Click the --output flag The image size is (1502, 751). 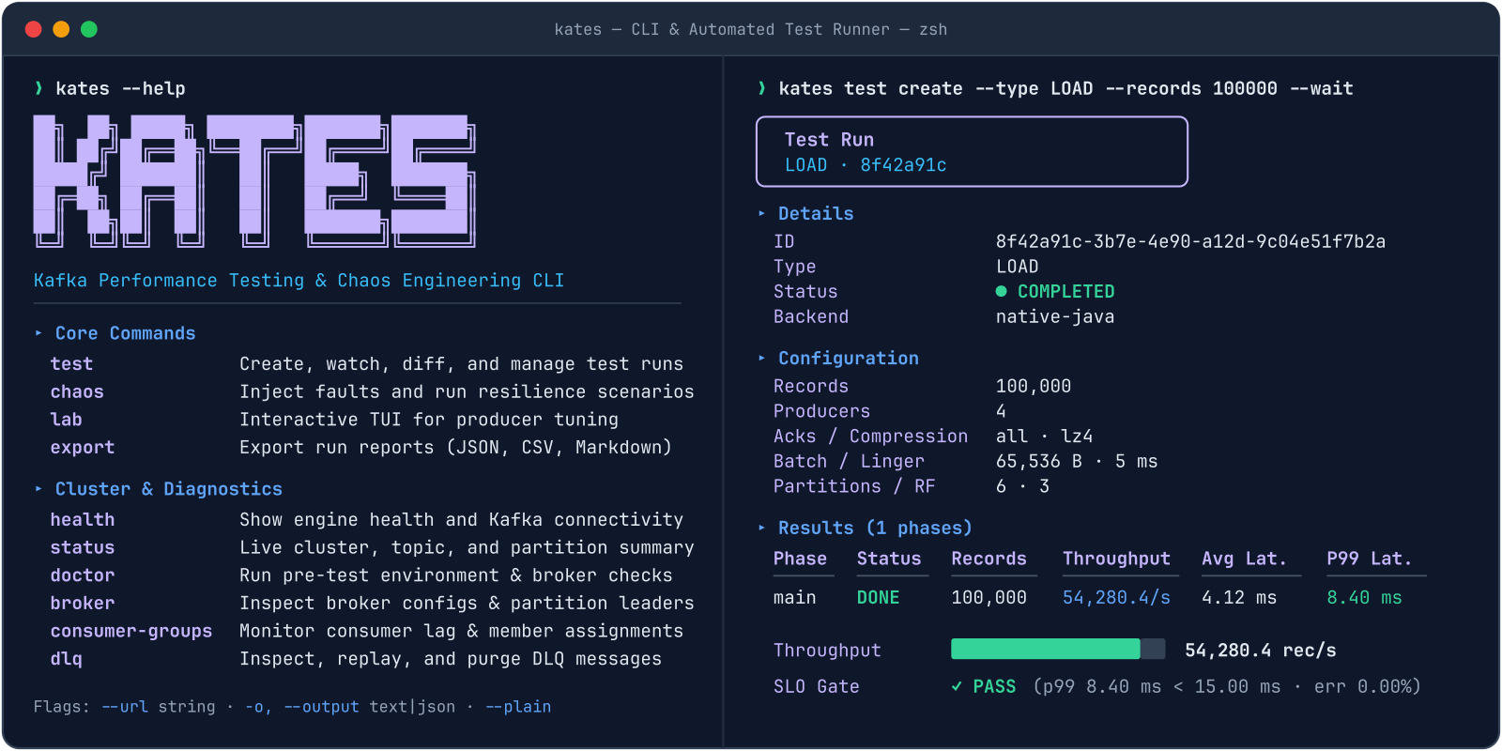click(321, 706)
